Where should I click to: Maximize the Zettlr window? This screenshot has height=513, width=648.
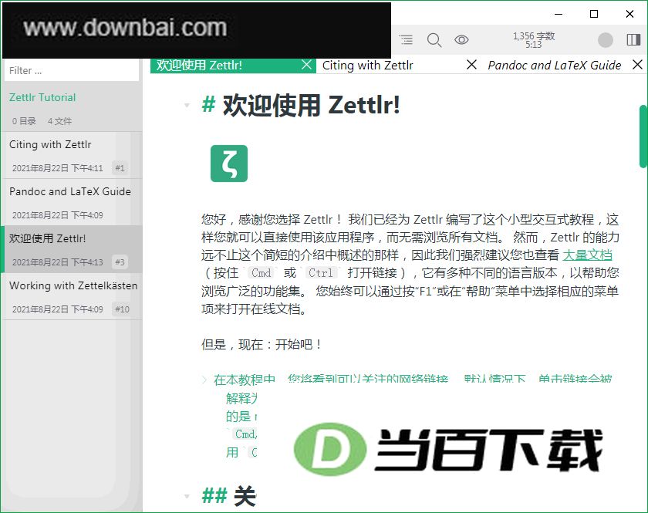(x=594, y=14)
